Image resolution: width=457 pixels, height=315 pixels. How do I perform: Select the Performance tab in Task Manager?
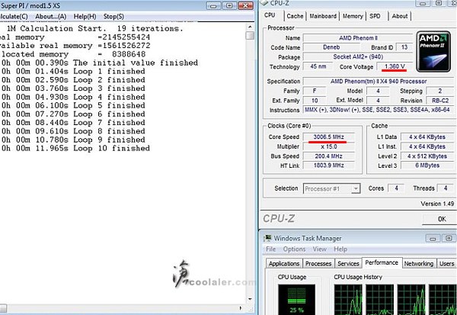click(x=382, y=262)
